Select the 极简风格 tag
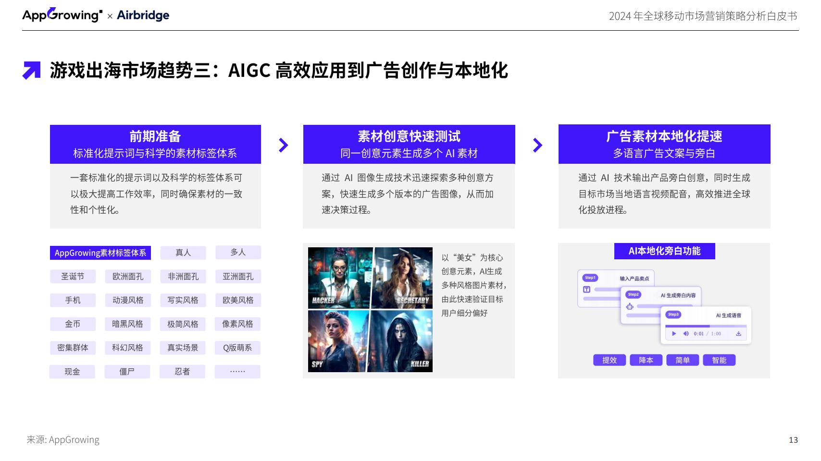Screen dimensions: 821x461 [x=183, y=324]
